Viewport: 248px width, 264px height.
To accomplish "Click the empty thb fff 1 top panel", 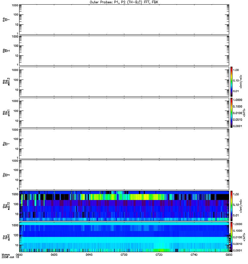I will click(x=124, y=19).
